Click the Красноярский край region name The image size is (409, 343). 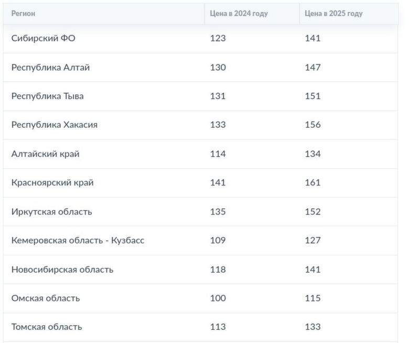(52, 183)
